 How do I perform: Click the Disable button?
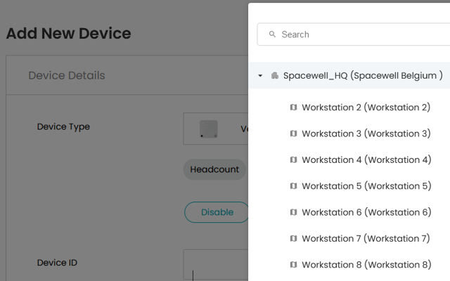pos(217,212)
